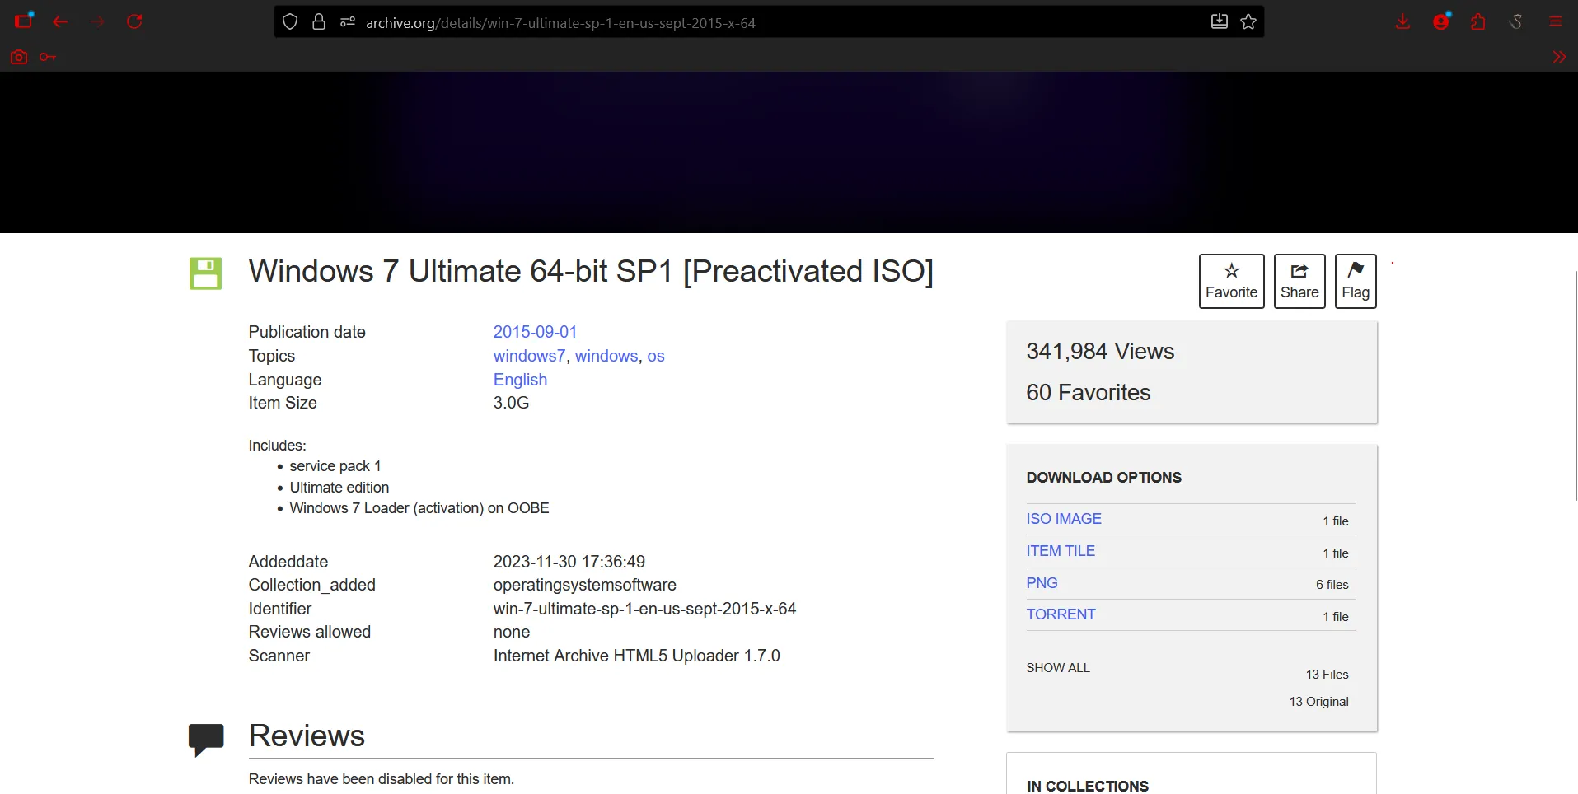Image resolution: width=1578 pixels, height=794 pixels.
Task: Favorite this item with the star button
Action: point(1231,281)
